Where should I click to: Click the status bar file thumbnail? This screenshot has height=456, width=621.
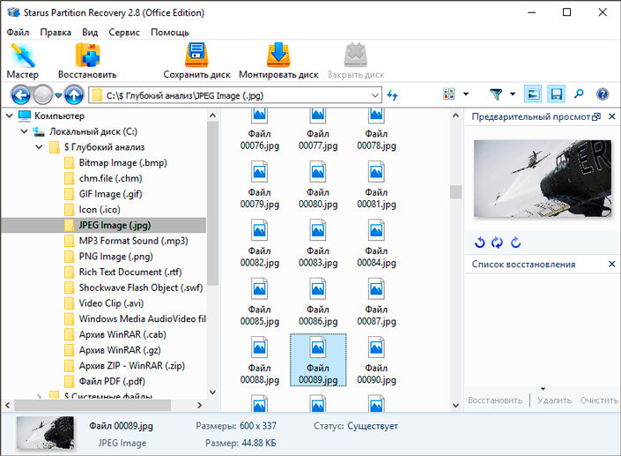[x=45, y=433]
